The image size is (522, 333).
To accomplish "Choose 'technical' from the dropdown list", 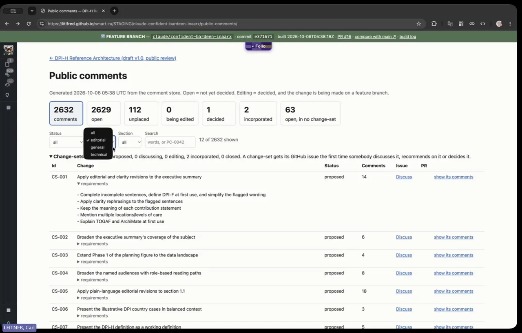I will coord(98,155).
